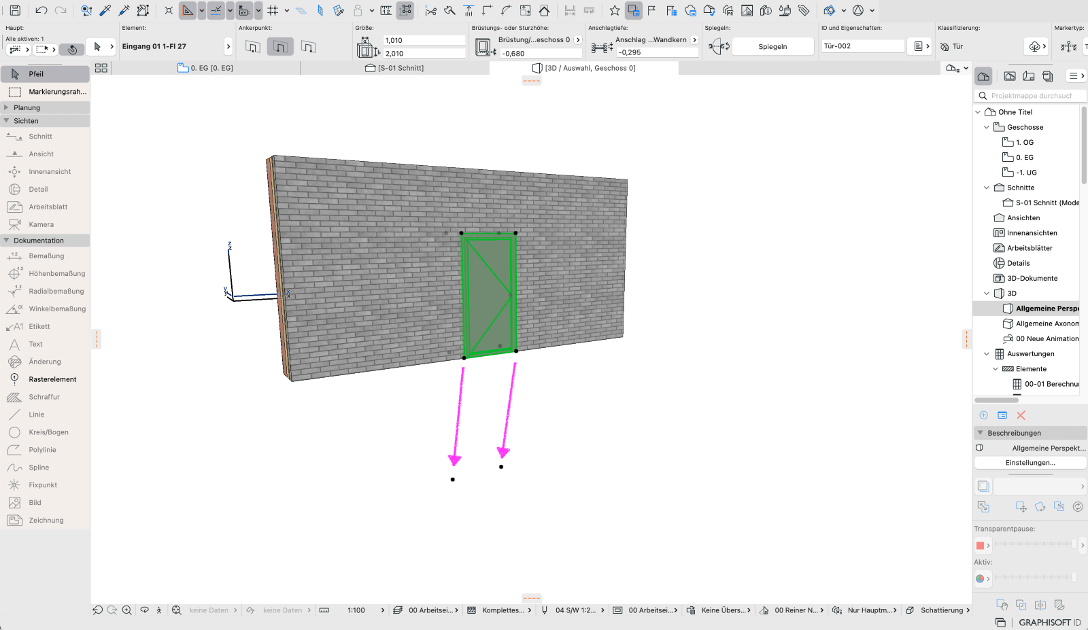Select the Markierungsrahmen marquee tool

point(45,92)
